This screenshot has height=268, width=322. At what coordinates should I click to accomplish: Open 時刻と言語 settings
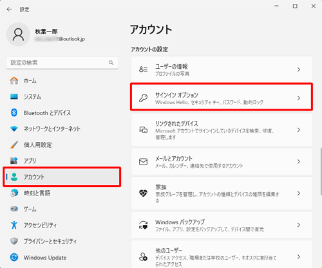click(x=62, y=193)
